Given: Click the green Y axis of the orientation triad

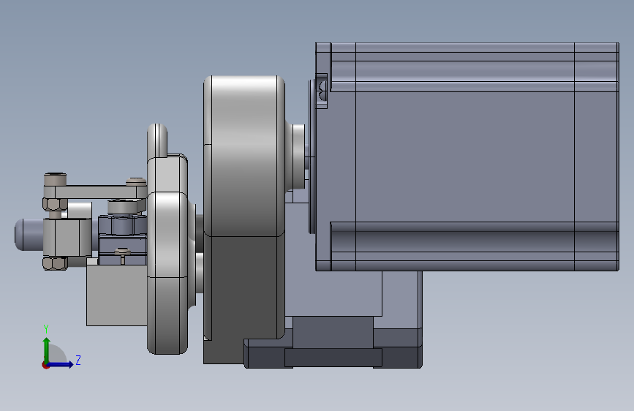Looking at the screenshot, I should pos(47,350).
